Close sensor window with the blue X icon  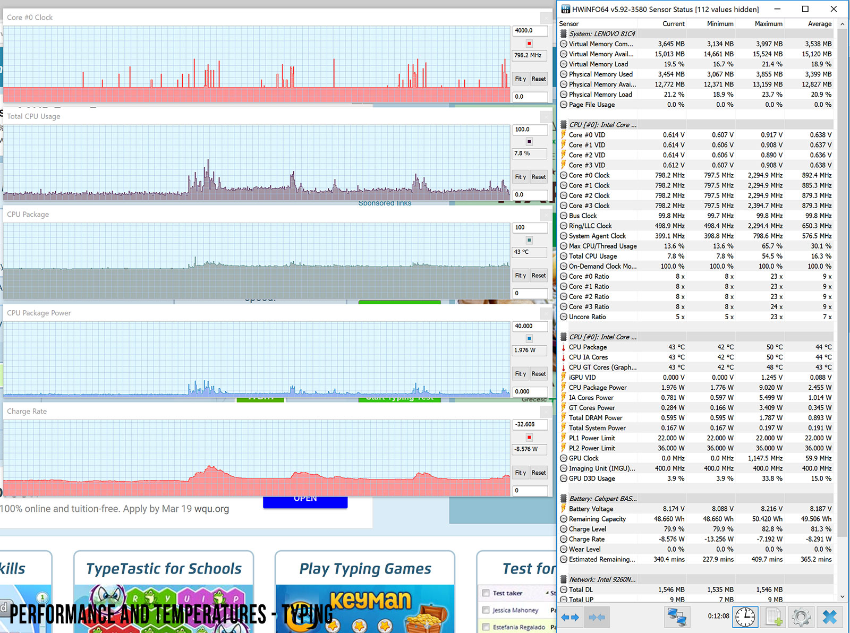829,617
